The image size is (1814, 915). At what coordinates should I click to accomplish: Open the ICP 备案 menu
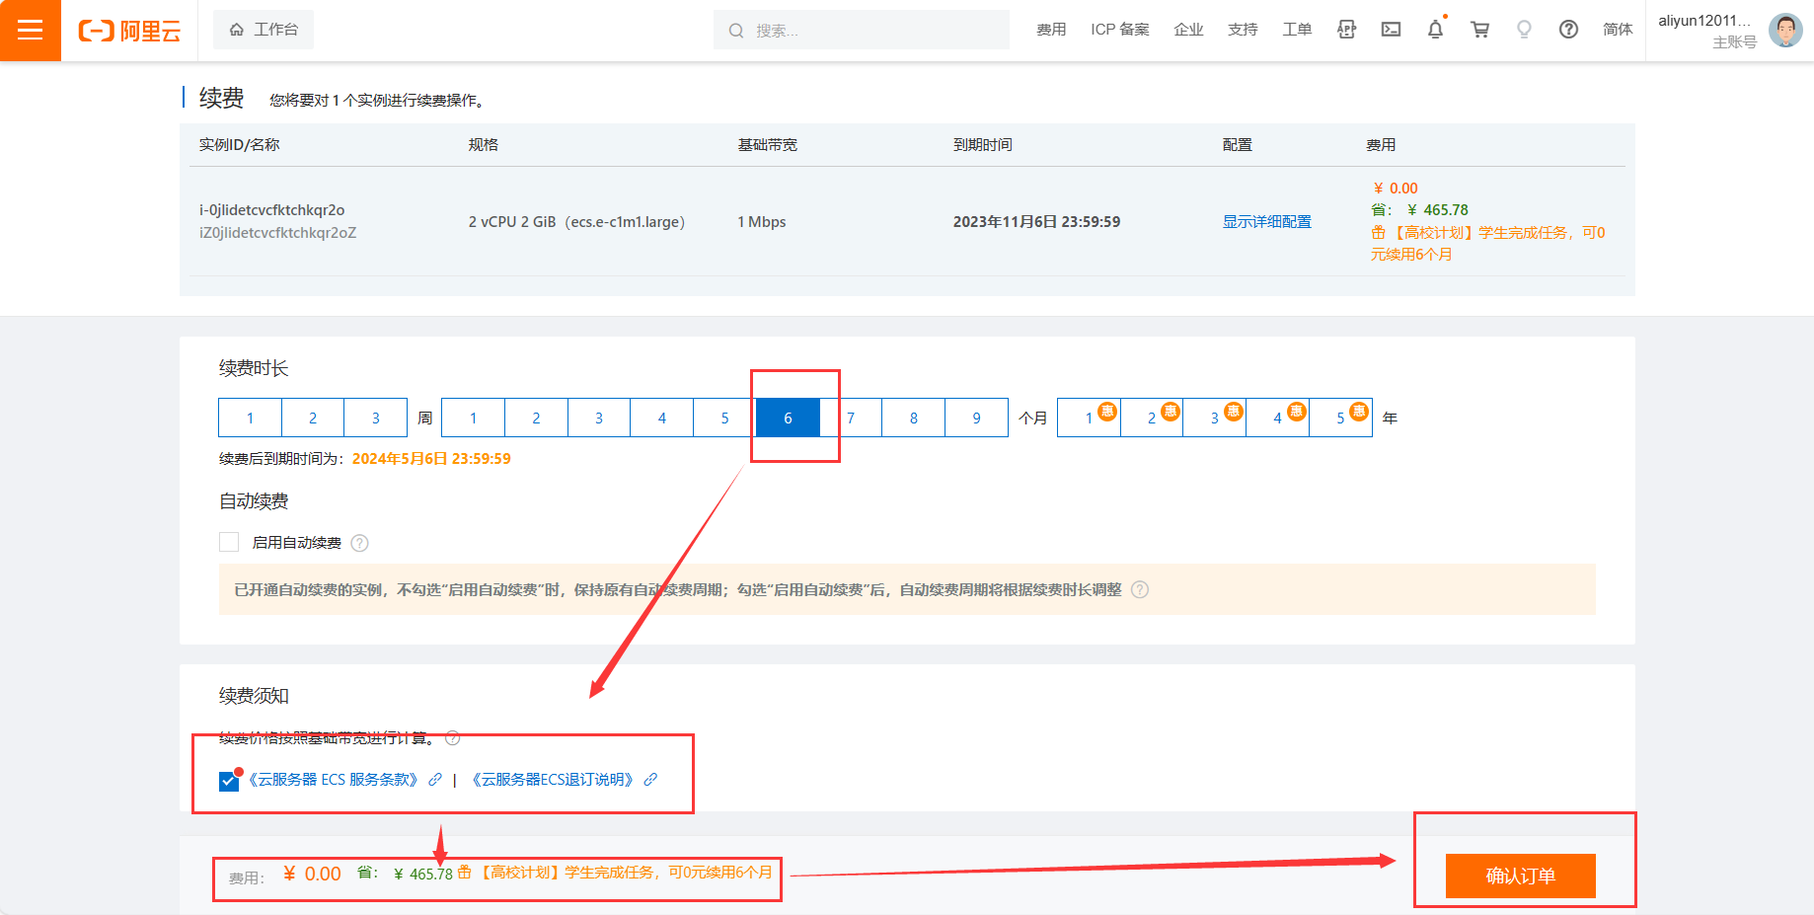pos(1119,30)
